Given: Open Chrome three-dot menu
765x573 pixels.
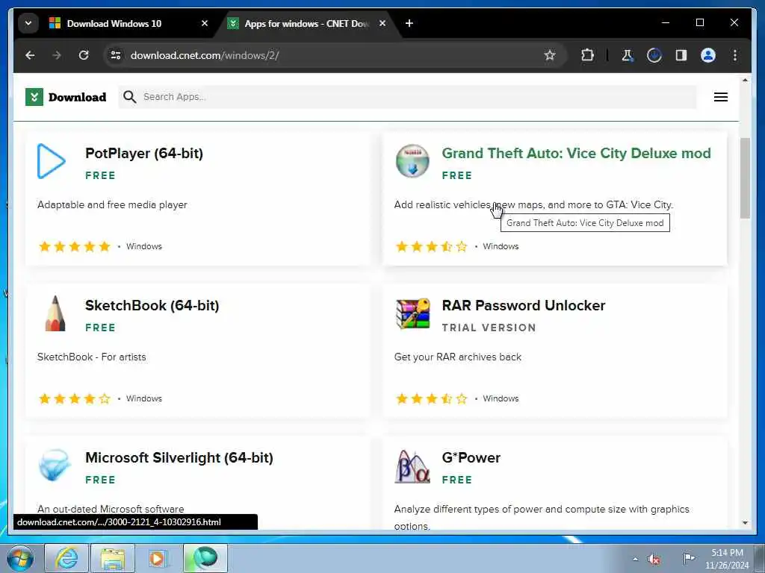Looking at the screenshot, I should (x=735, y=55).
